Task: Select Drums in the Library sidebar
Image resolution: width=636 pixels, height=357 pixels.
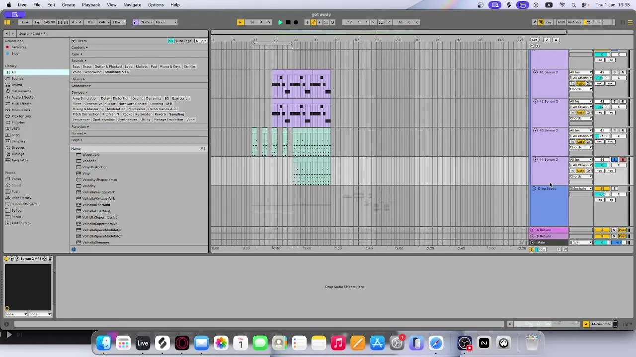Action: point(16,85)
